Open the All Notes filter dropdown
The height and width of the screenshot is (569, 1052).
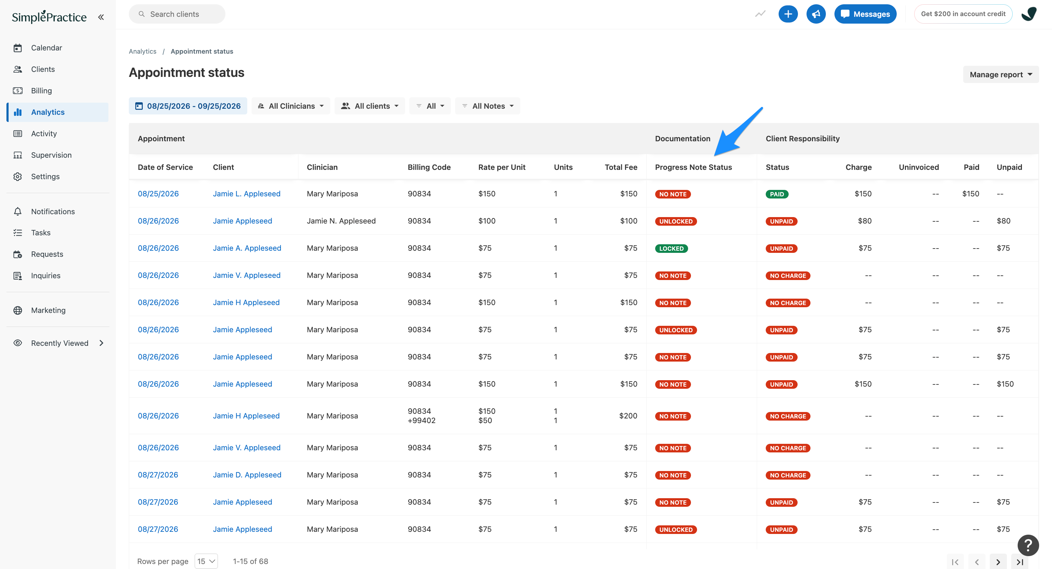(x=488, y=106)
